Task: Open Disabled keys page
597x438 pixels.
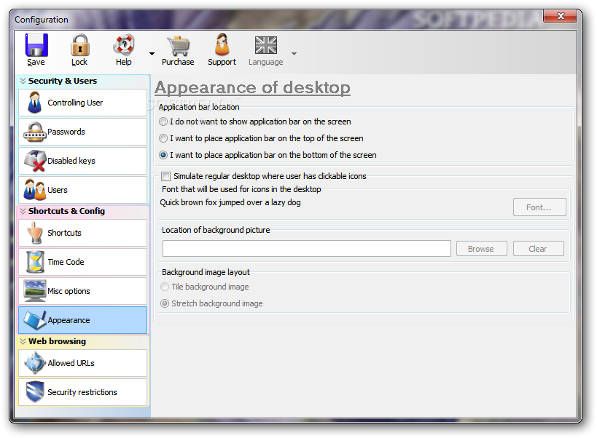Action: click(x=82, y=161)
